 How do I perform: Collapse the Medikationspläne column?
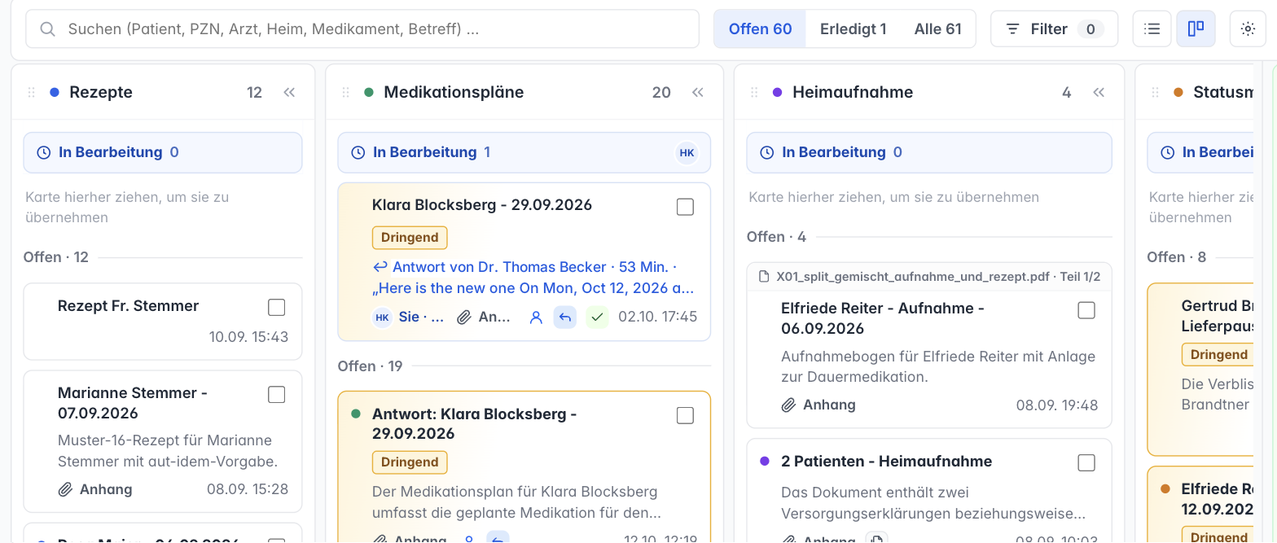click(698, 93)
